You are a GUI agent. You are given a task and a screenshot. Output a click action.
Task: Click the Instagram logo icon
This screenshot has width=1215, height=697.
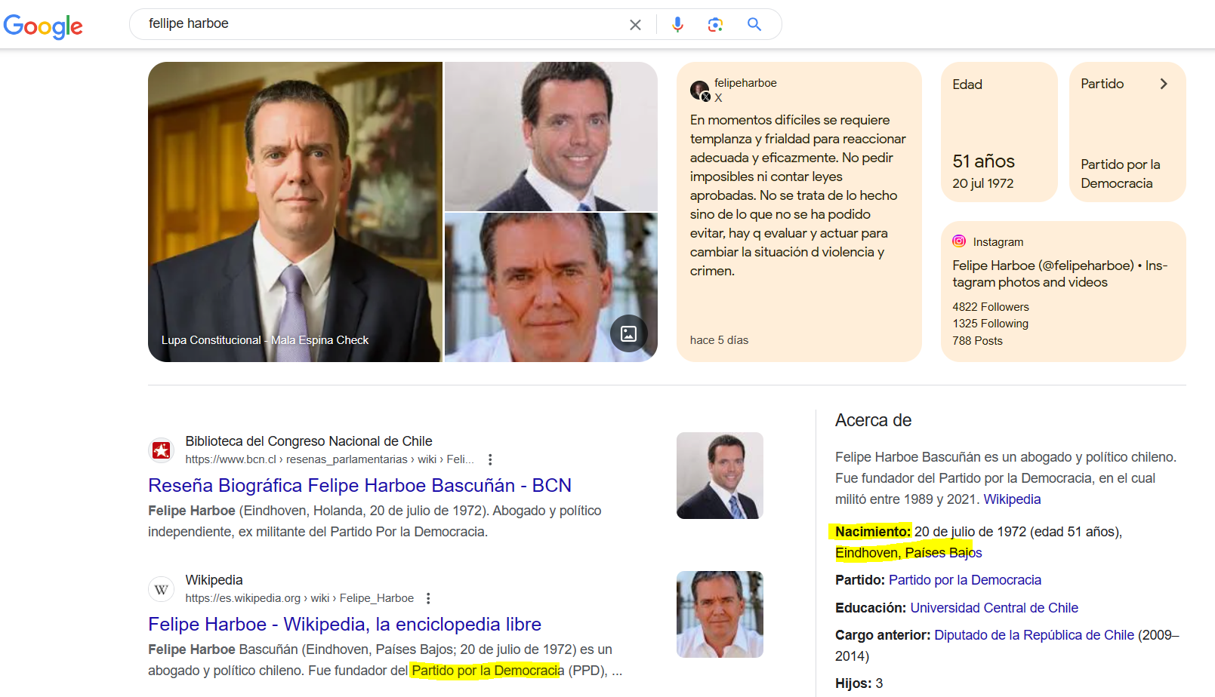tap(959, 241)
